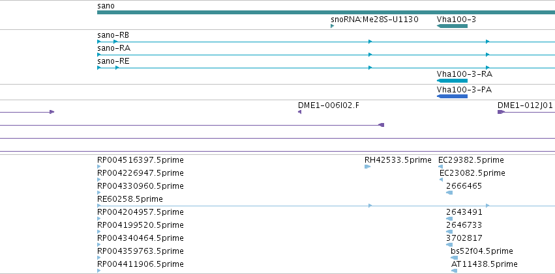Click the Vha100-3 gene label
Screen dimensions: 555x274
click(457, 19)
